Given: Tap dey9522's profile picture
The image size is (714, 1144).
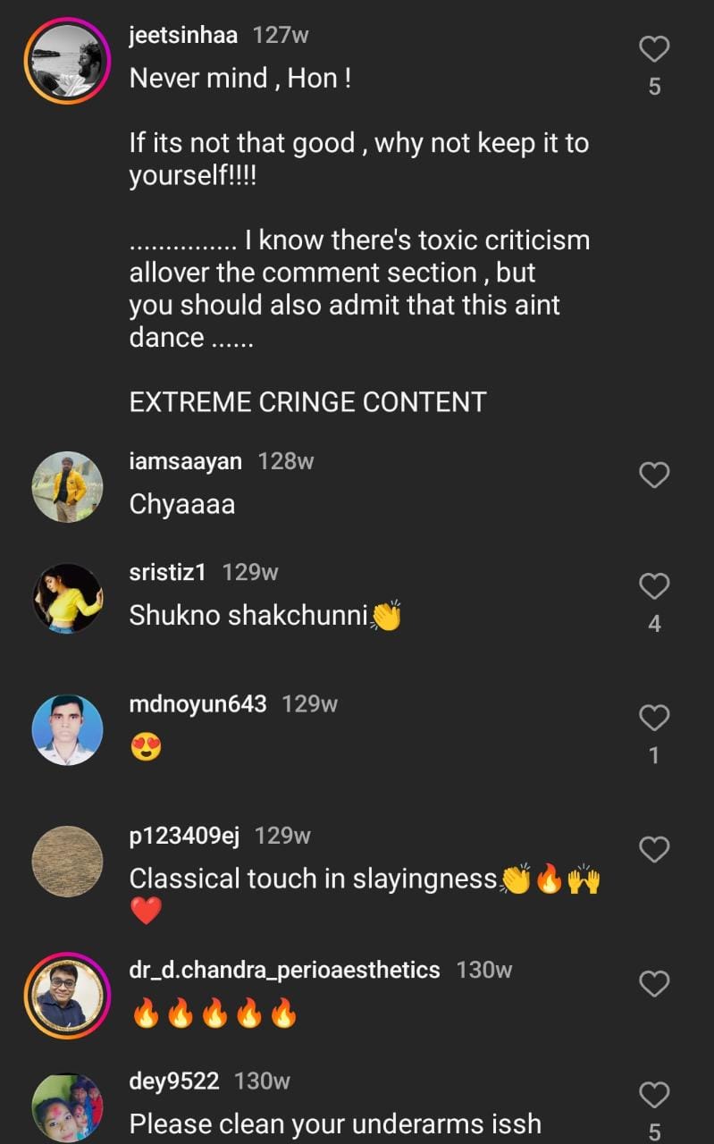Looking at the screenshot, I should click(x=67, y=1108).
